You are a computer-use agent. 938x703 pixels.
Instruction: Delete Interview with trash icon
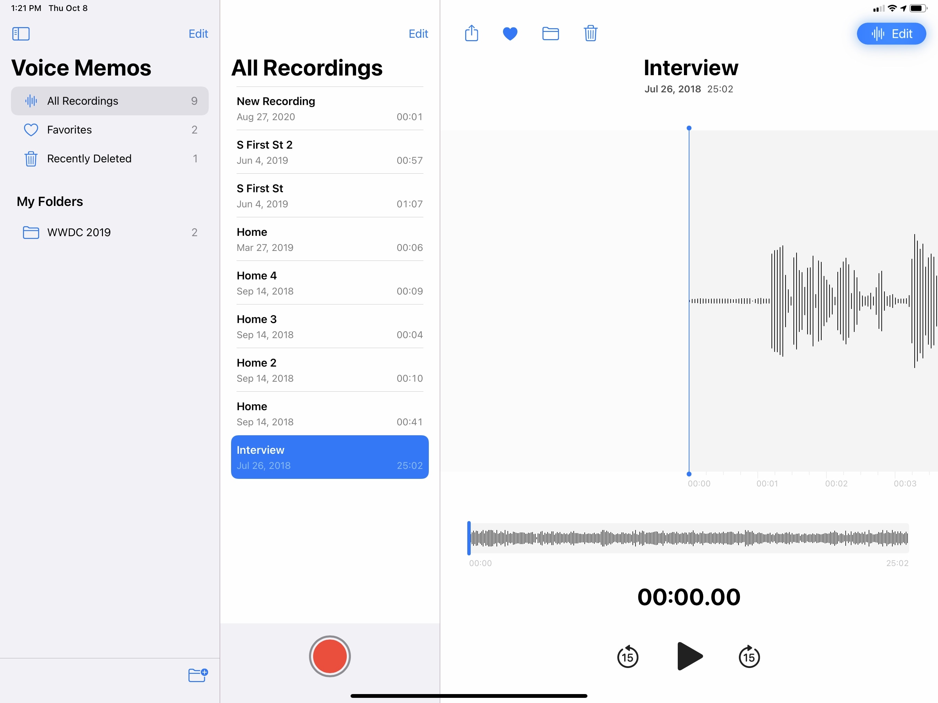pyautogui.click(x=590, y=33)
